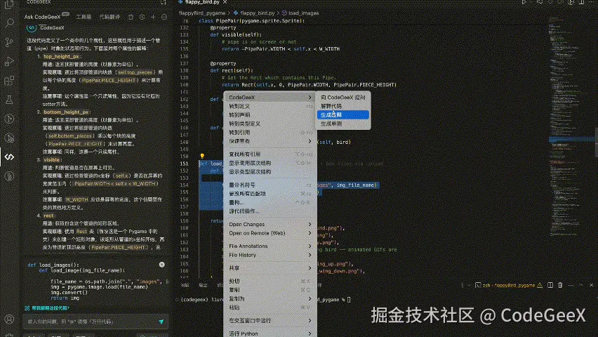Maximize the terminal panel with chevron up

581,285
